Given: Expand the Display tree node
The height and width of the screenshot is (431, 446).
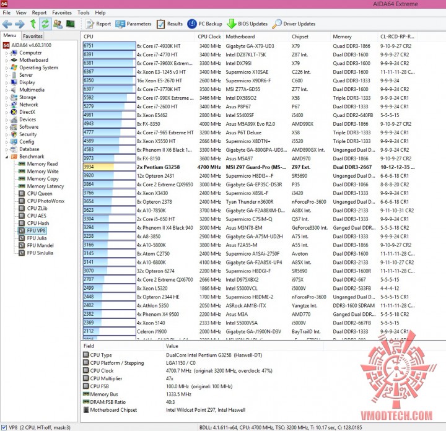Looking at the screenshot, I should (7, 82).
